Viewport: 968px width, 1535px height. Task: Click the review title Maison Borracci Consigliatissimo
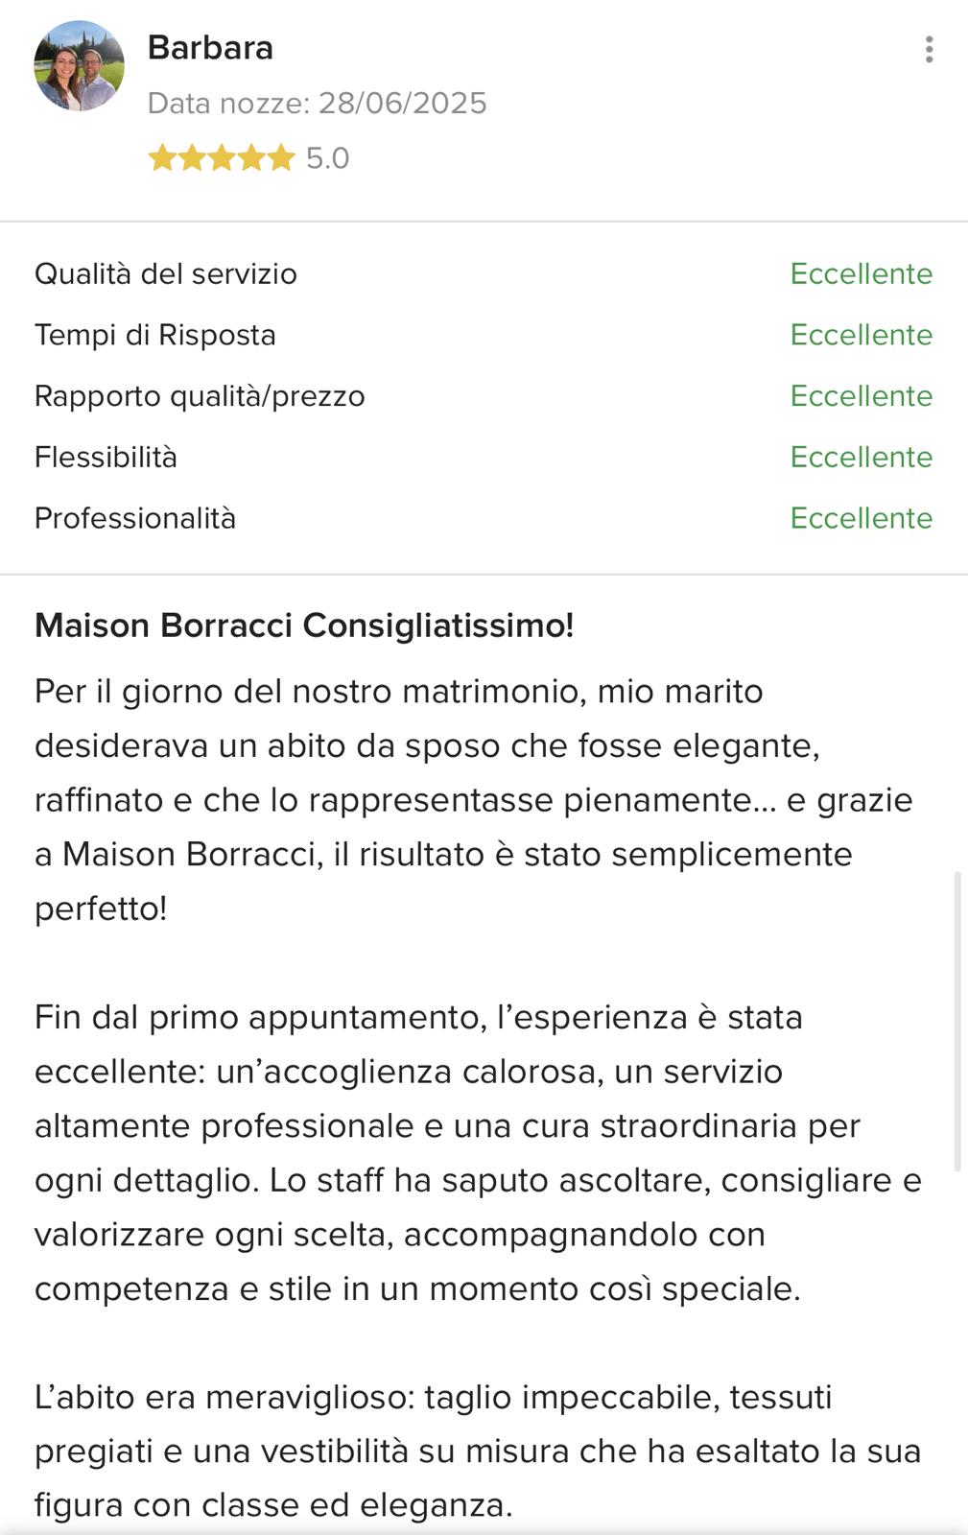(304, 626)
